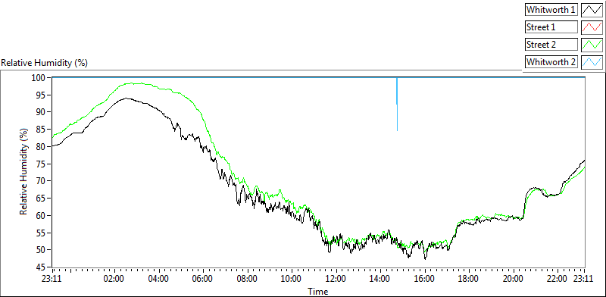606x297 pixels.
Task: Click the 14:00 time tick label
Action: click(380, 278)
